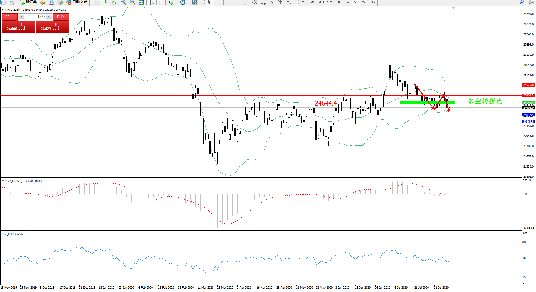Screen dimensions: 536x292
Task: Switch to H4 timeframe
Action: pos(347,2)
